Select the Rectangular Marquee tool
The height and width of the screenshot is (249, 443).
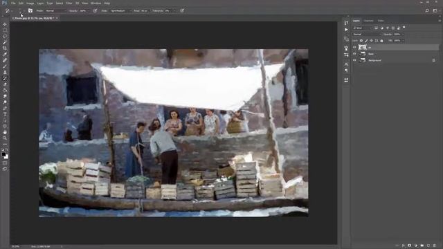click(x=5, y=30)
